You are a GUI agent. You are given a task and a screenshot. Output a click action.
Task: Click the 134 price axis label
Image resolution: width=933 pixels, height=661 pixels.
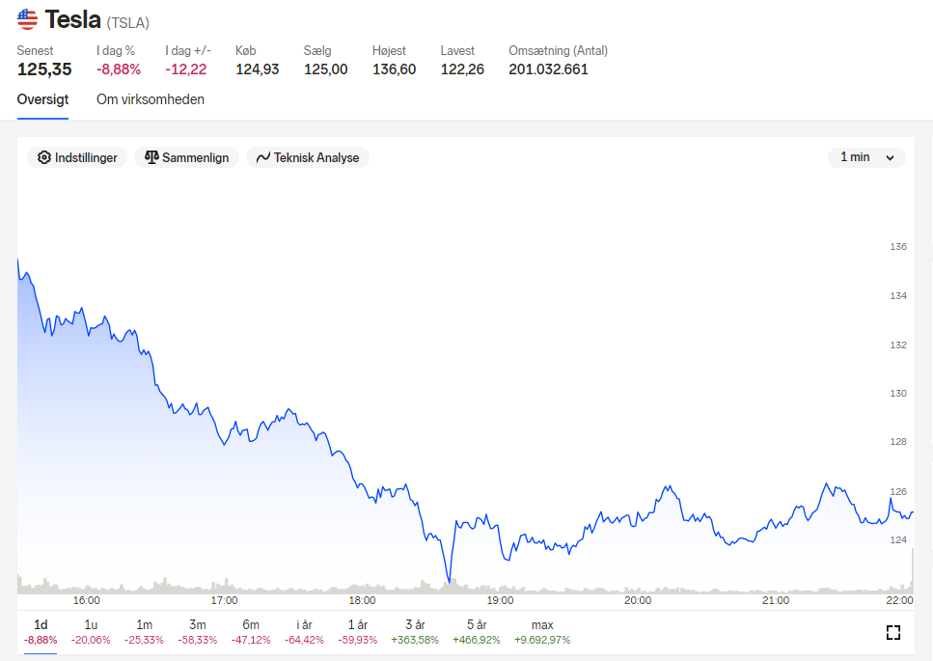(898, 295)
